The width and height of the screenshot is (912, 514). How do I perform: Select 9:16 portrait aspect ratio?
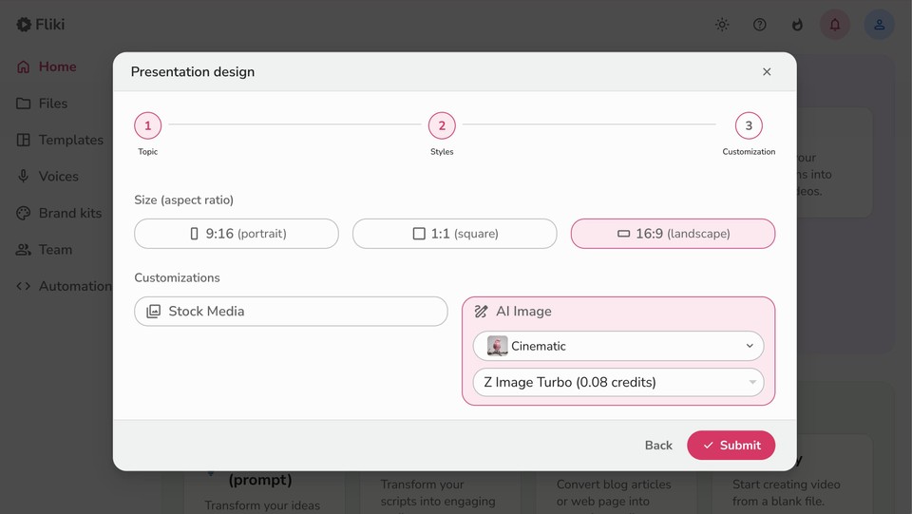(237, 234)
